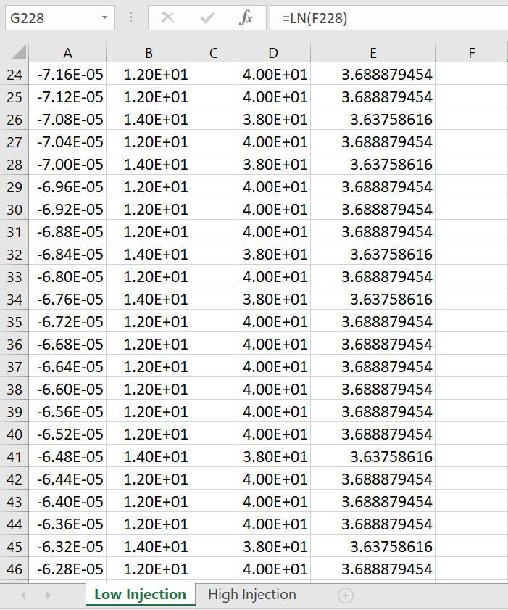
Task: Click cell E29 with 3.688879454
Action: 372,186
